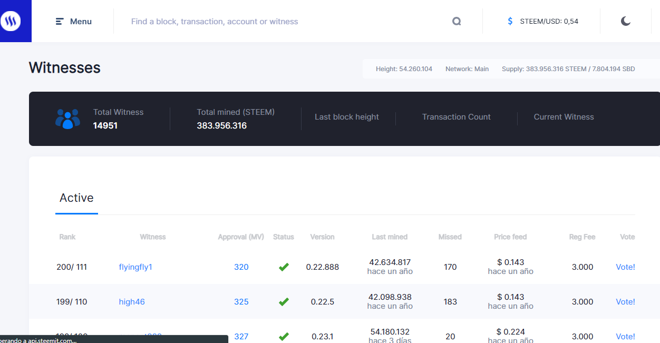The height and width of the screenshot is (343, 660).
Task: Click the STEEM/USD: 0,54 price text
Action: (549, 22)
